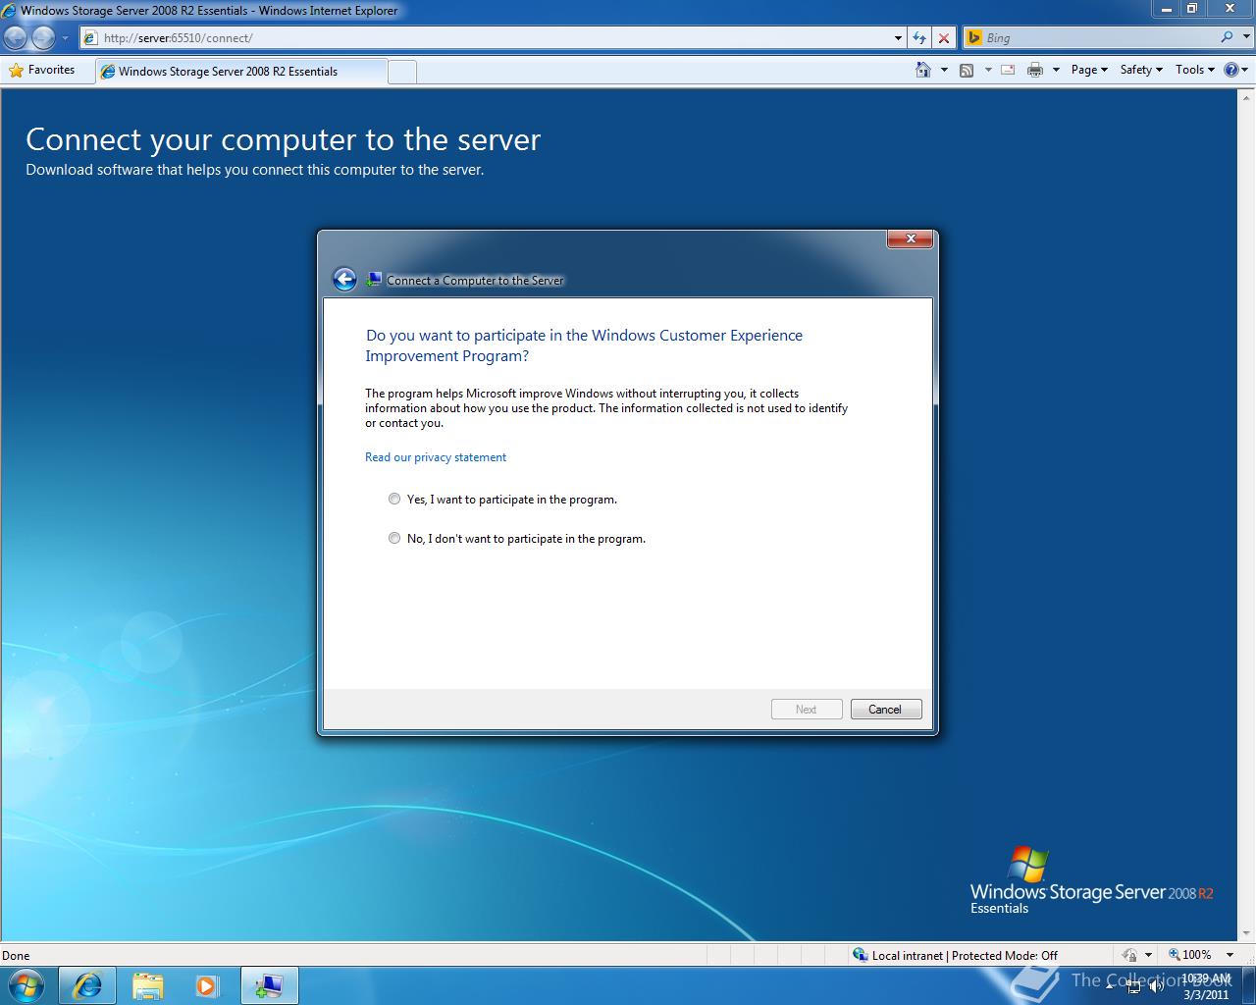Screen dimensions: 1256x1005
Task: Click the red Stop loading icon
Action: pyautogui.click(x=944, y=38)
